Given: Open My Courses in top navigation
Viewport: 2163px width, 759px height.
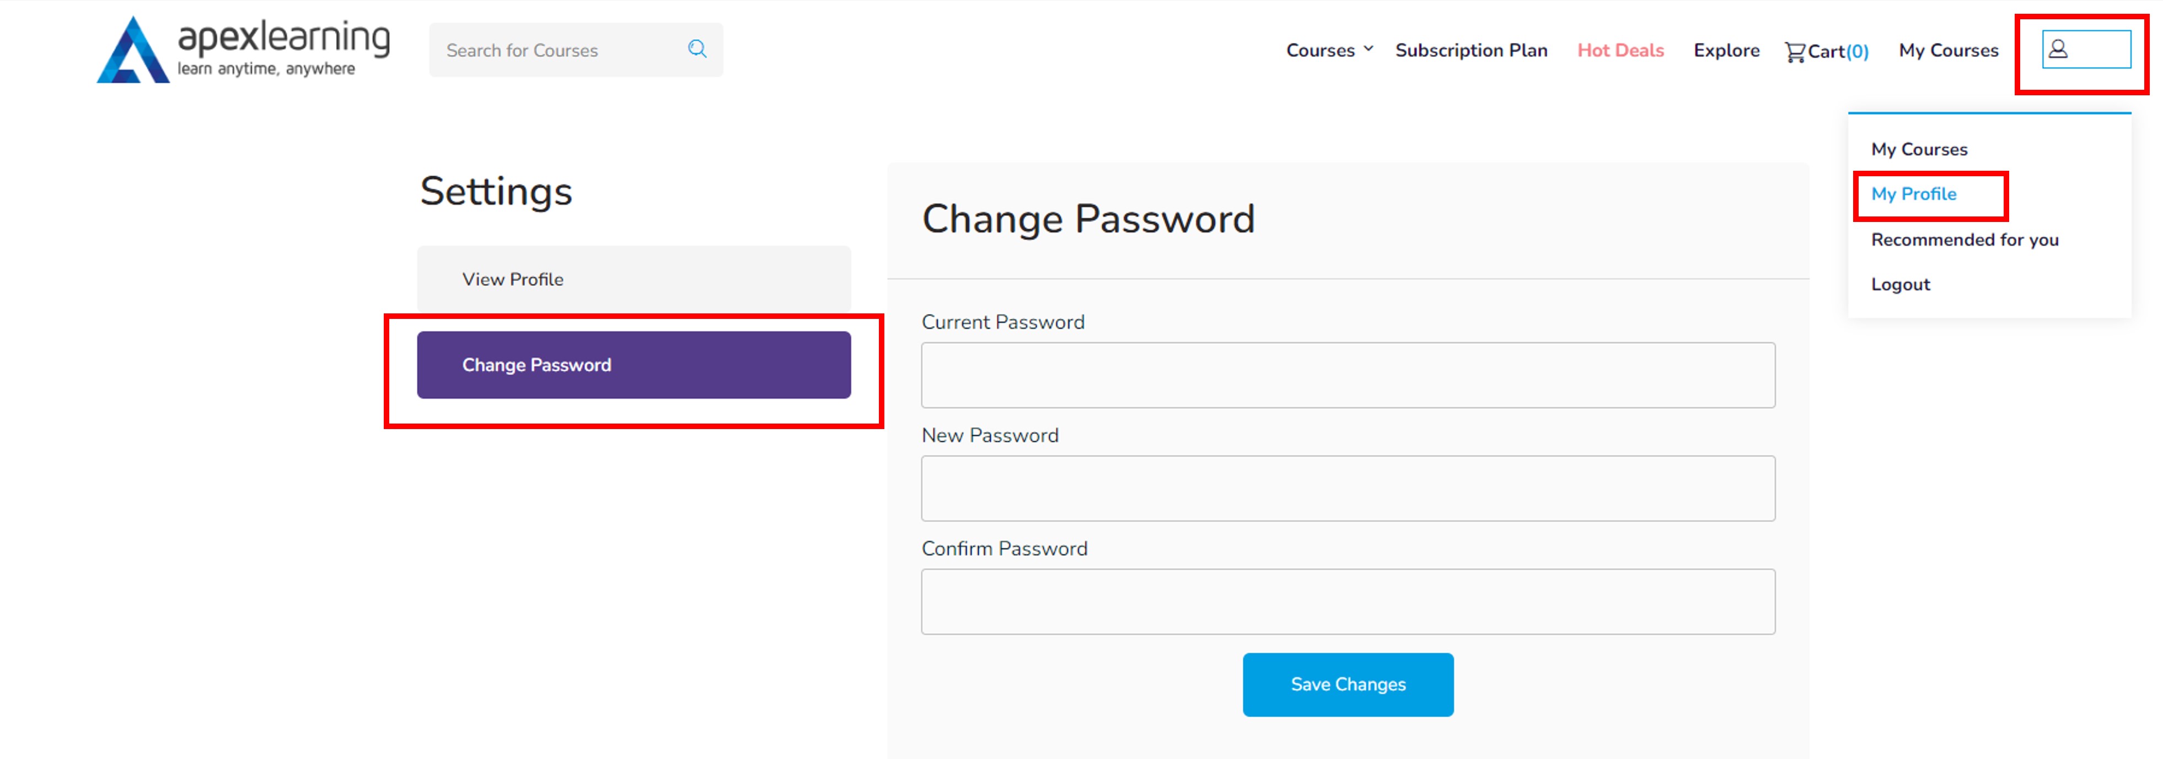Looking at the screenshot, I should point(1948,50).
